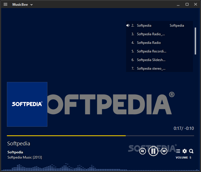Click the time display 0:17/ -0:10
This screenshot has height=172, width=201.
[x=184, y=128]
